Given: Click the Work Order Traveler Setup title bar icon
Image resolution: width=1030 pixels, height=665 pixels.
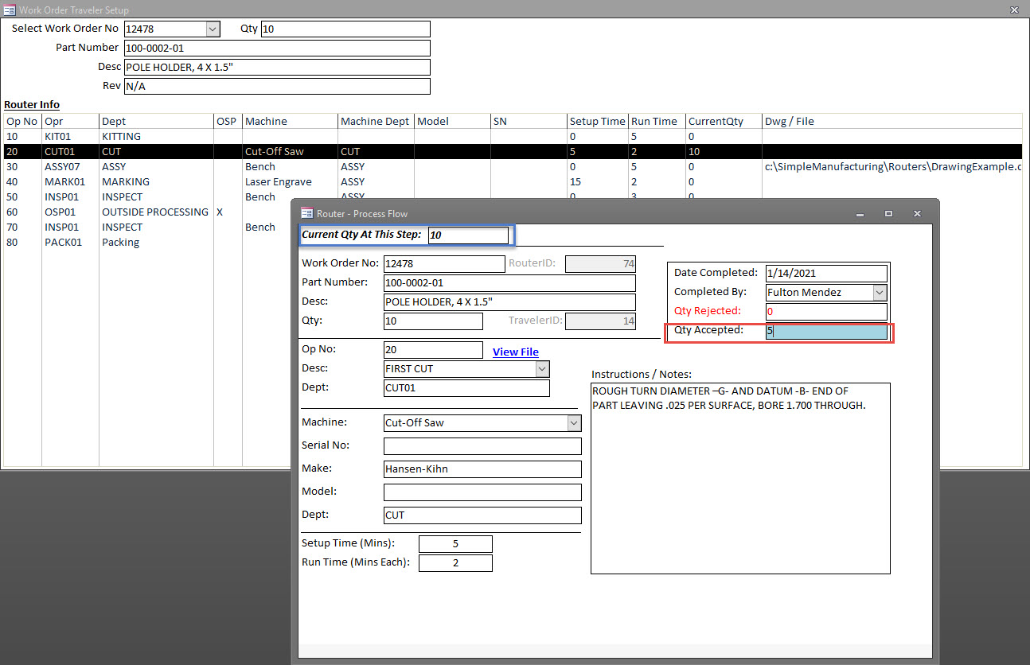Looking at the screenshot, I should 10,10.
